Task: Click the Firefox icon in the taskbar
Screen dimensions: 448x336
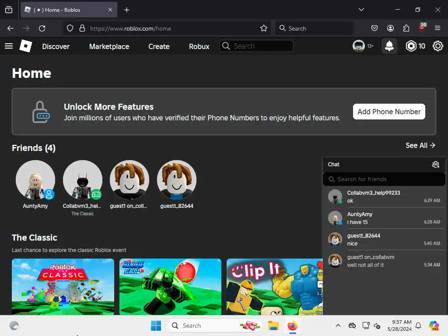Action: pyautogui.click(x=292, y=325)
